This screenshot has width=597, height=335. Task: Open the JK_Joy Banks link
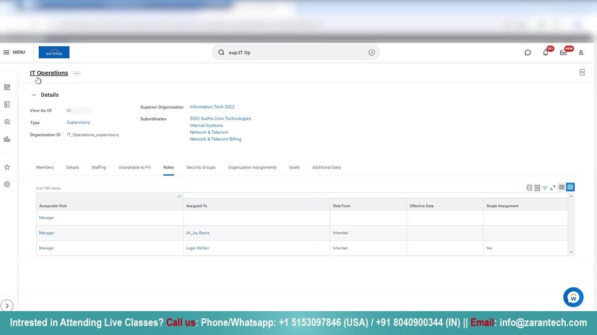pyautogui.click(x=198, y=233)
